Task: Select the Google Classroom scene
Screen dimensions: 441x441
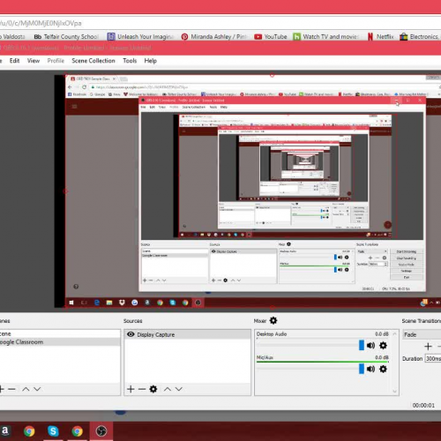Action: 60,342
